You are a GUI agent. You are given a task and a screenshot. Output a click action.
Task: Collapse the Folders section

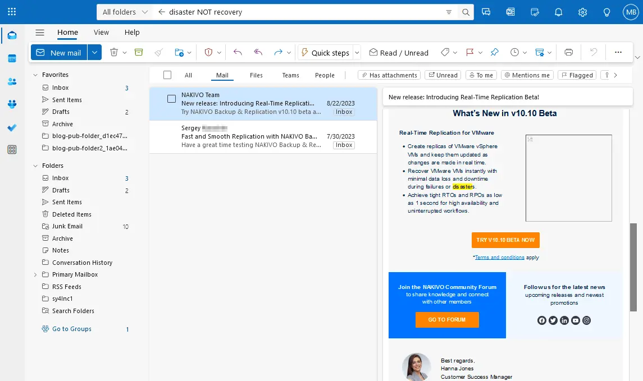(35, 166)
